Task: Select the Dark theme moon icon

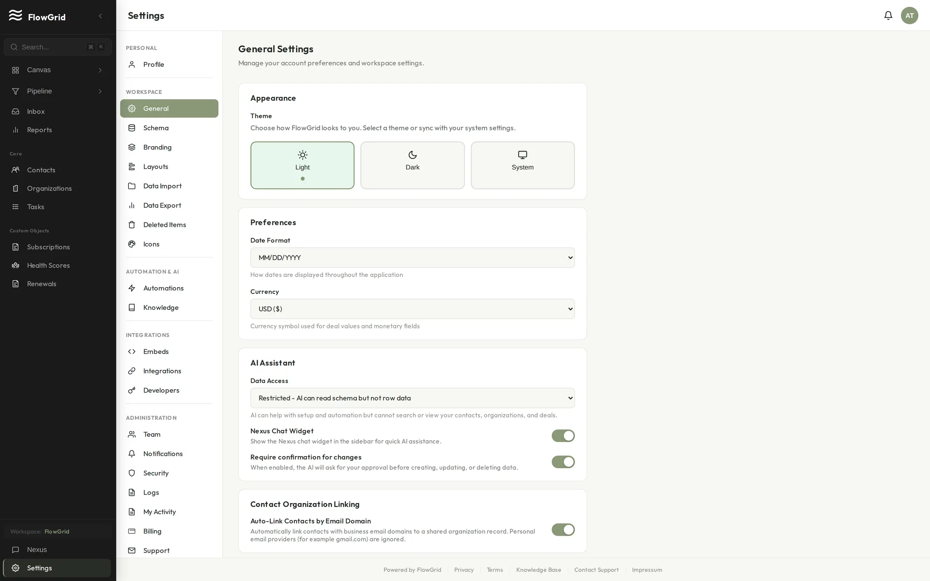Action: click(x=412, y=155)
